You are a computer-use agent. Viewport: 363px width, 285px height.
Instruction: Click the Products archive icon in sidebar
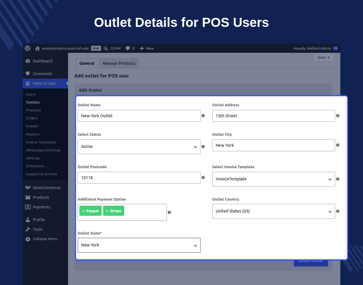coord(28,197)
